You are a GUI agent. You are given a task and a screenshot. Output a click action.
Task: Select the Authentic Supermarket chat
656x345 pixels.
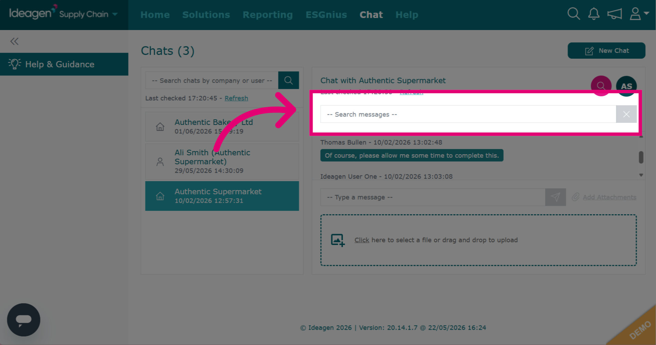pos(222,196)
